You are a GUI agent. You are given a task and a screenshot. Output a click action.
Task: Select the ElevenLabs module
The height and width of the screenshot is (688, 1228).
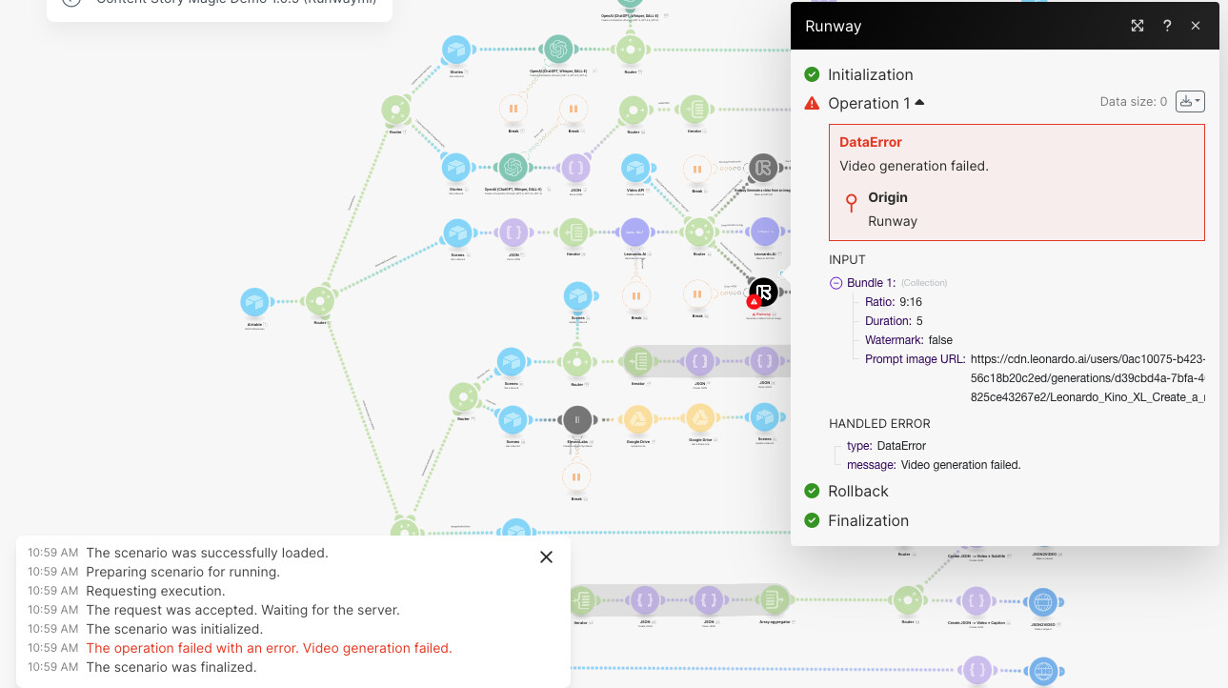coord(576,419)
